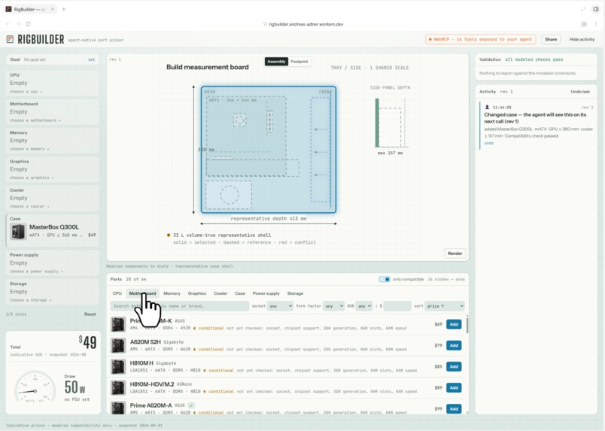The image size is (605, 431).
Task: Focus the max price input field
Action: pyautogui.click(x=397, y=306)
